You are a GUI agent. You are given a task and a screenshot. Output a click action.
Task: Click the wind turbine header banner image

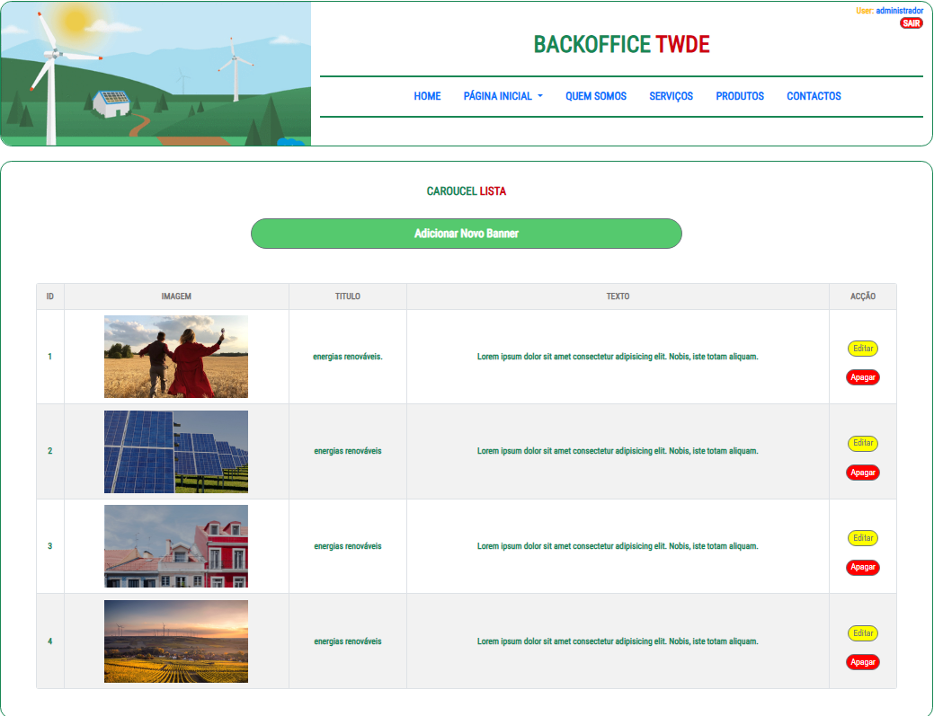point(156,74)
